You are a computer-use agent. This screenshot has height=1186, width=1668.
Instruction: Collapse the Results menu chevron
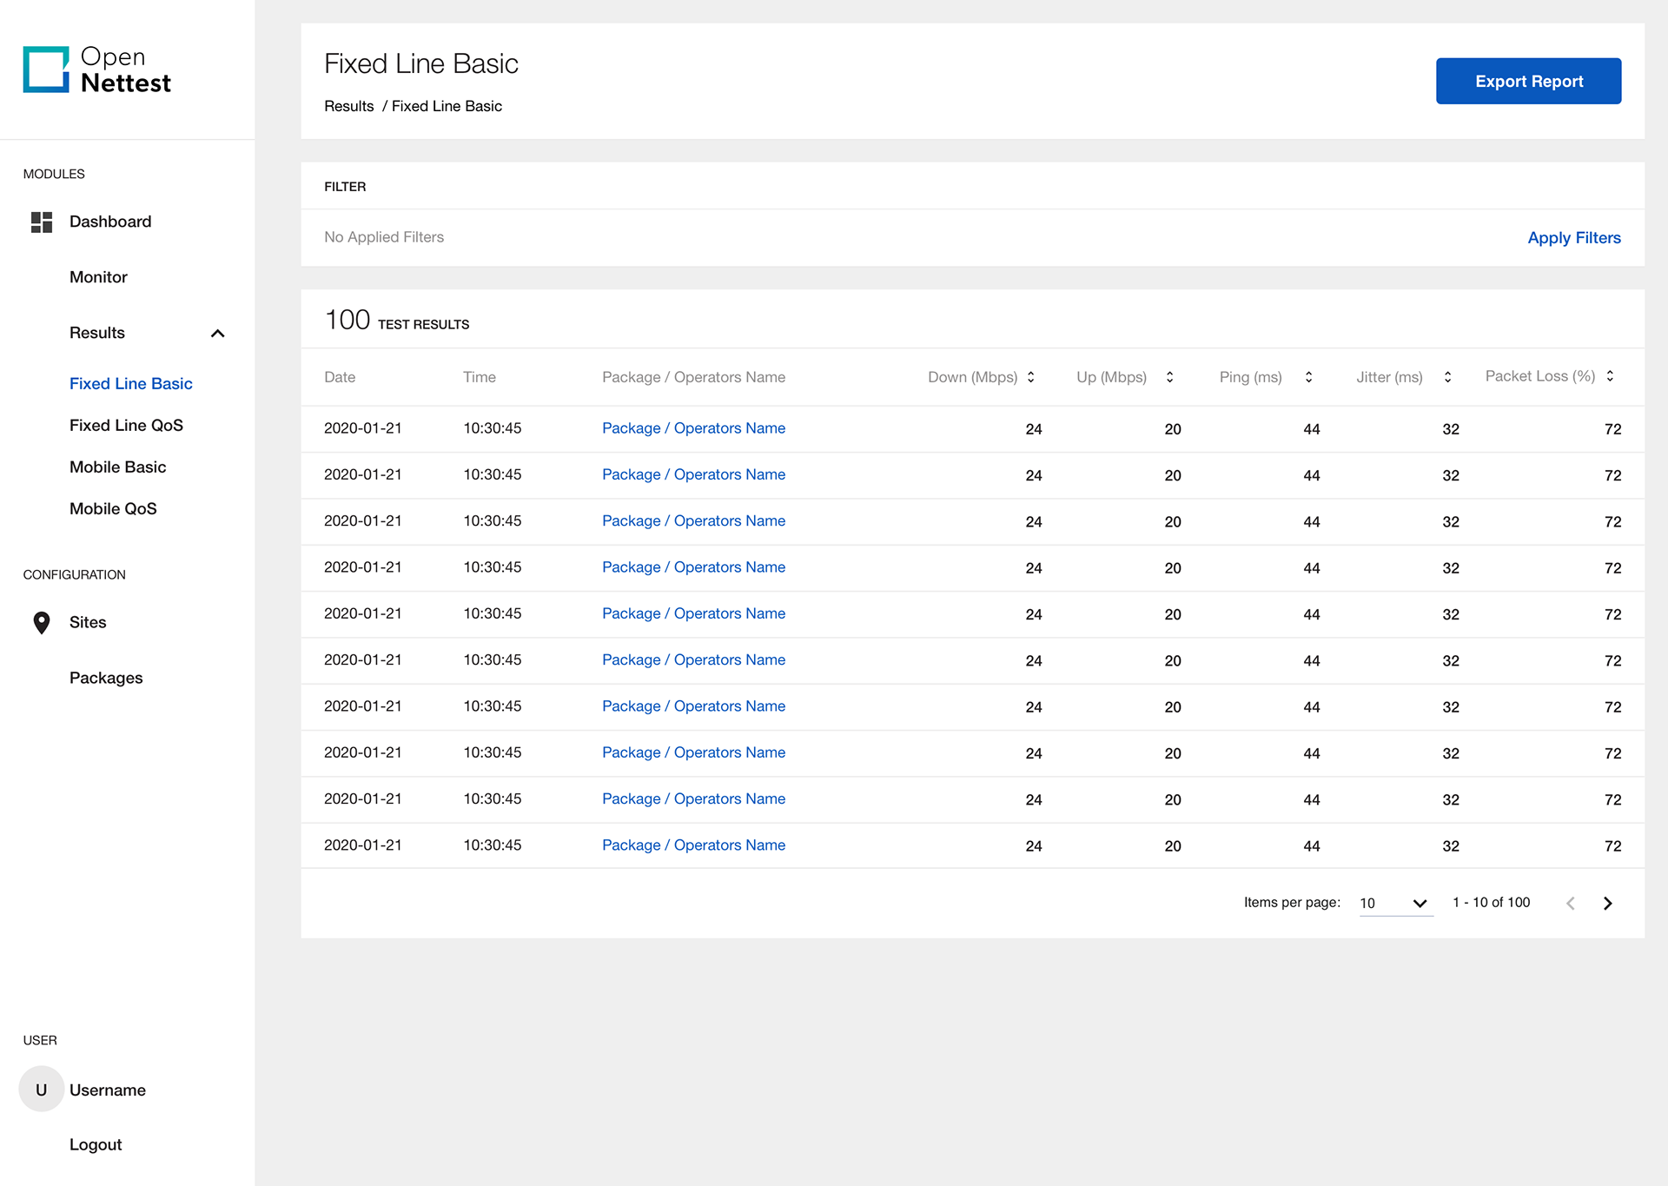[x=218, y=334]
